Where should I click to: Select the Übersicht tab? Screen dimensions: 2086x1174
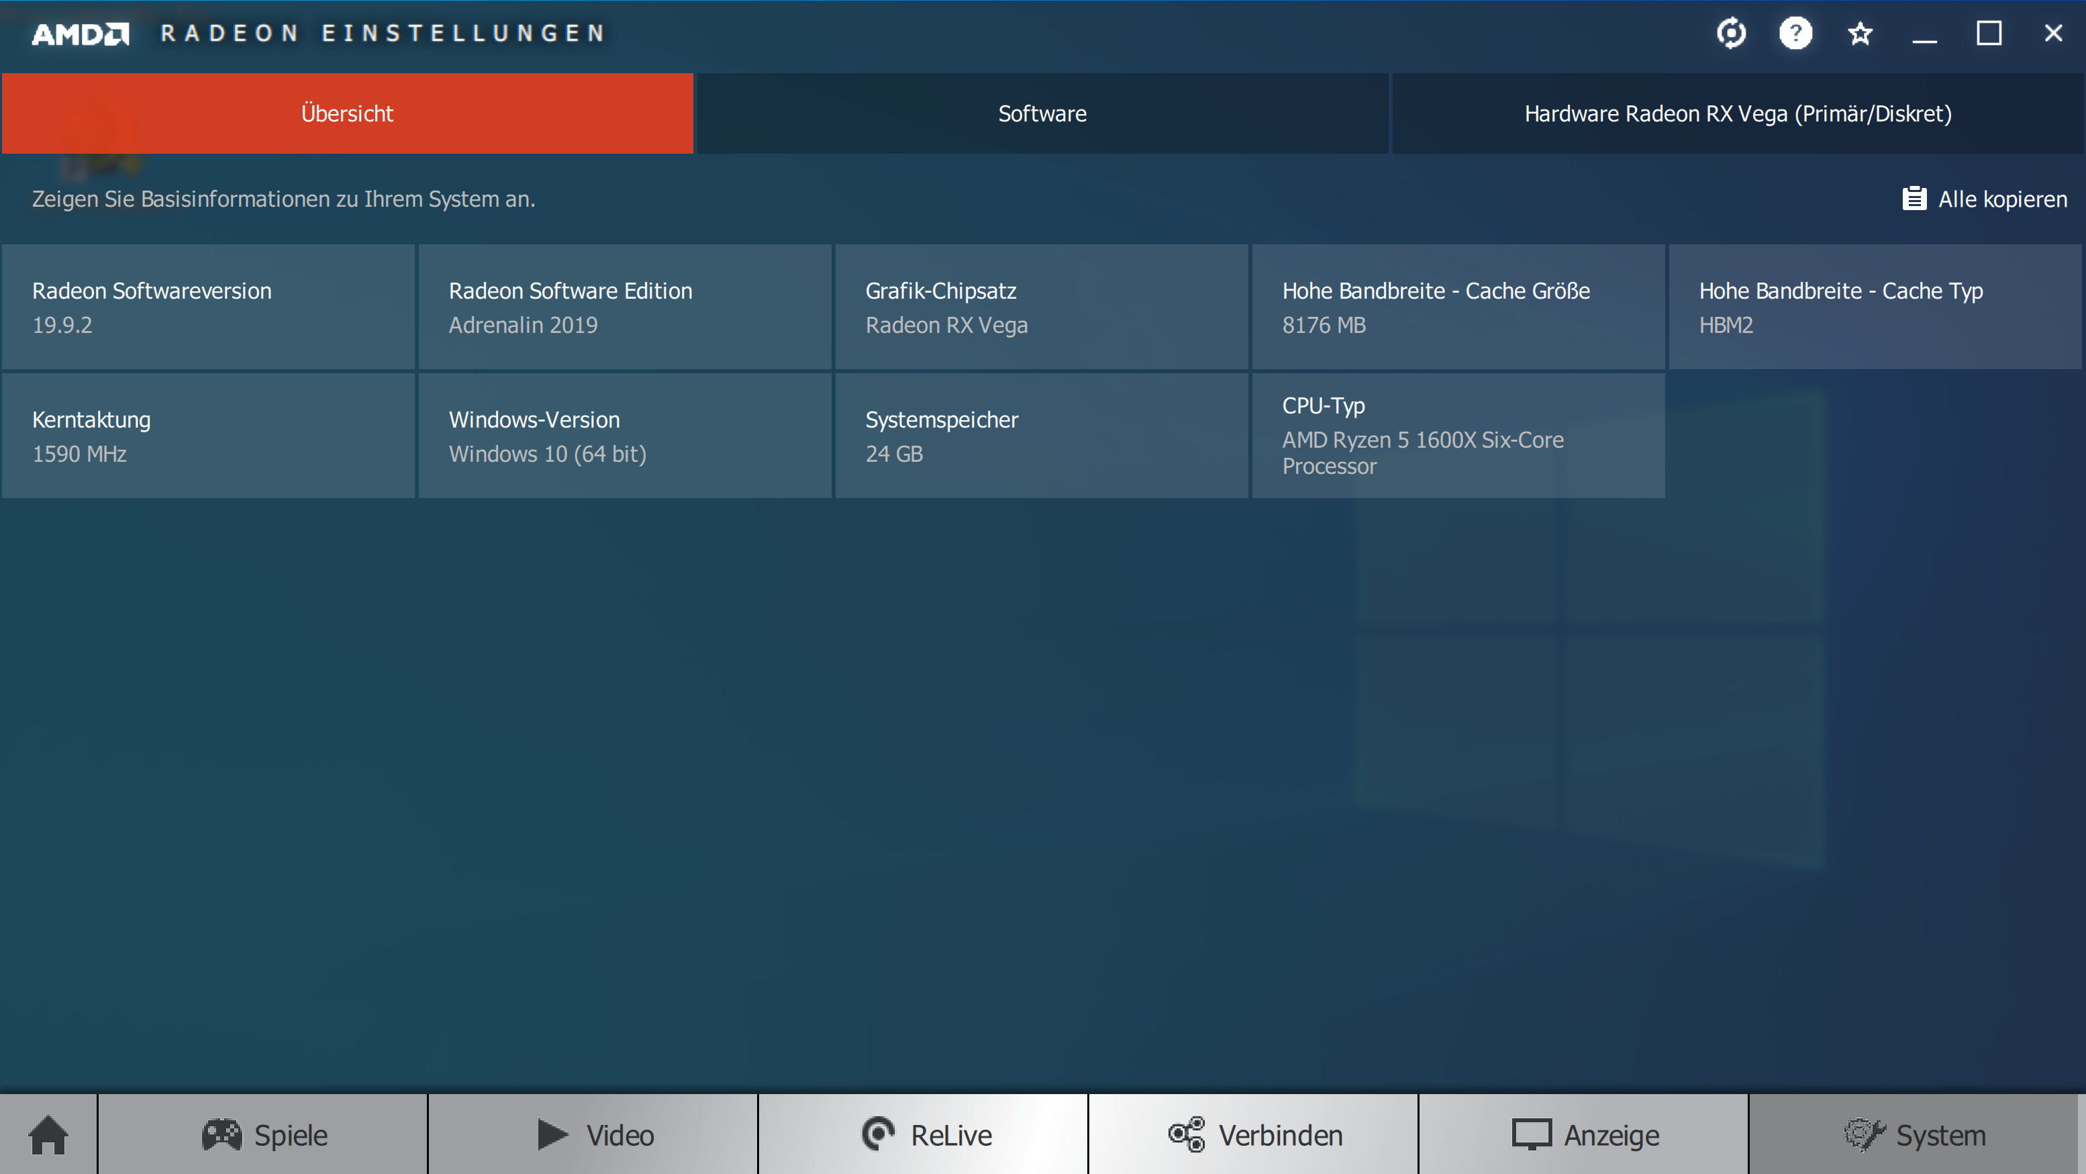coord(348,113)
